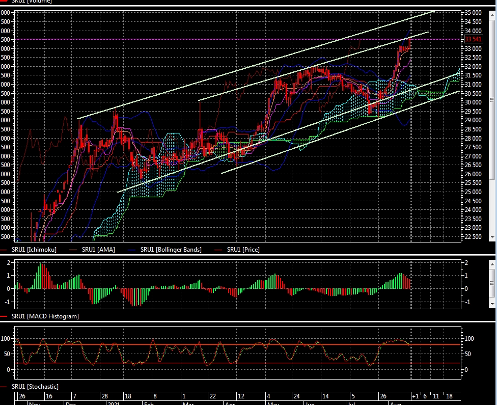Viewport: 497px width, 405px height.
Task: Click the price chart vertical scrollbar thumb
Action: tap(492, 99)
